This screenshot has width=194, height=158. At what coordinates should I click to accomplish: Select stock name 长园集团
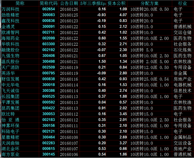click(10, 96)
